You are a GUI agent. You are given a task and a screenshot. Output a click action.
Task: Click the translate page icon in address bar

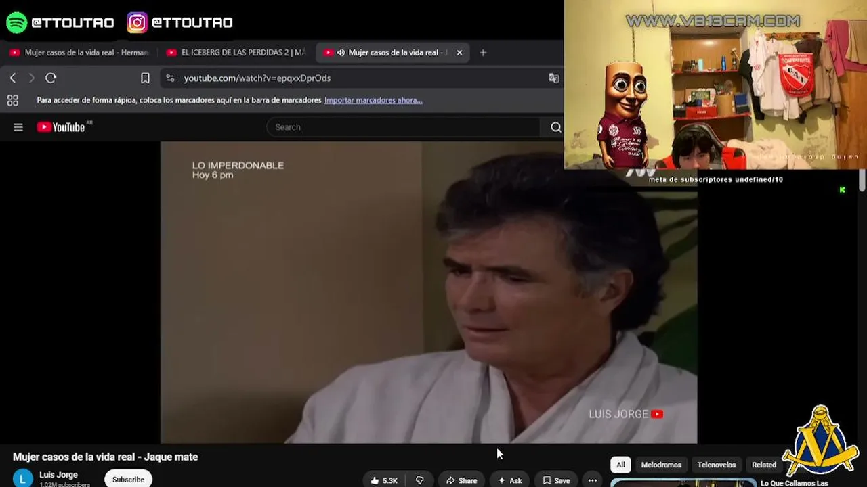(553, 78)
